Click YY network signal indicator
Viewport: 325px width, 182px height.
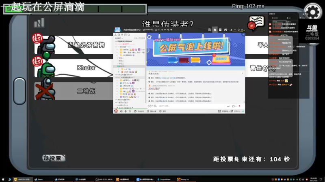[x=243, y=111]
